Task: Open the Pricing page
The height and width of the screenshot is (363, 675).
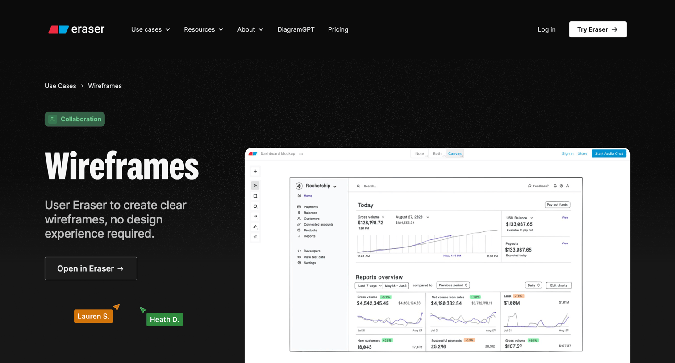Action: (338, 29)
